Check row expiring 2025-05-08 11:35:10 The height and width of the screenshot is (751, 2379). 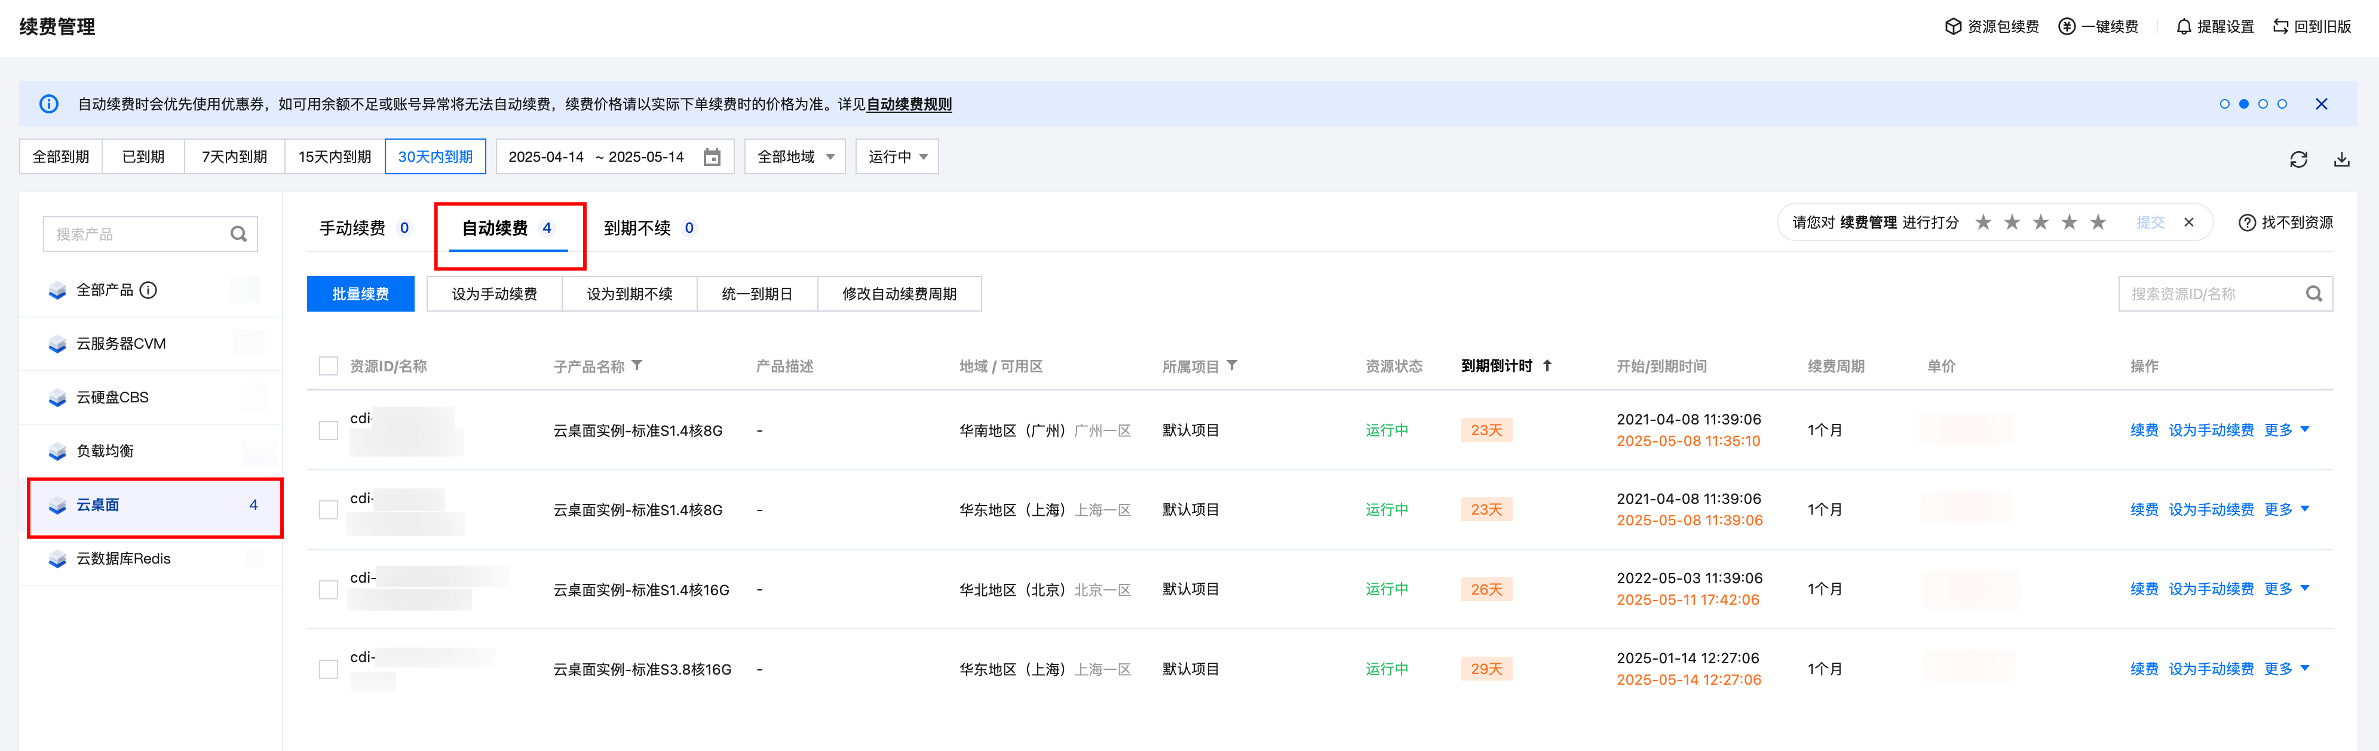(x=328, y=431)
